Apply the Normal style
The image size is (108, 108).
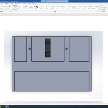point(15,8)
